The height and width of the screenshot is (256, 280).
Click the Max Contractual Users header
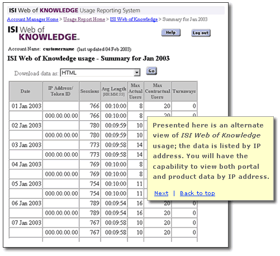(158, 91)
